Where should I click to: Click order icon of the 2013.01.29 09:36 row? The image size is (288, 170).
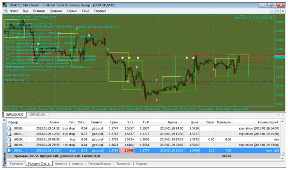9,139
